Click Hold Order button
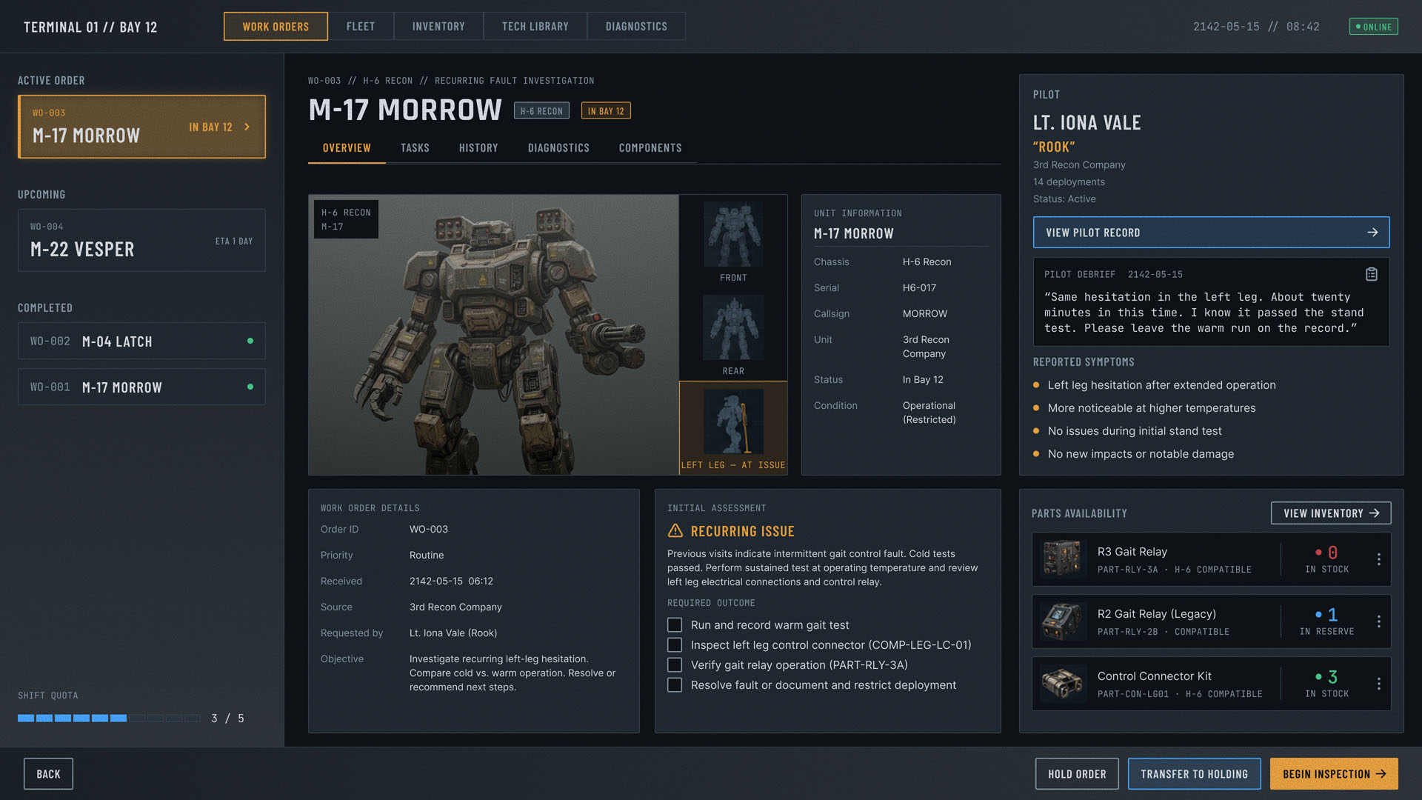 pyautogui.click(x=1077, y=774)
